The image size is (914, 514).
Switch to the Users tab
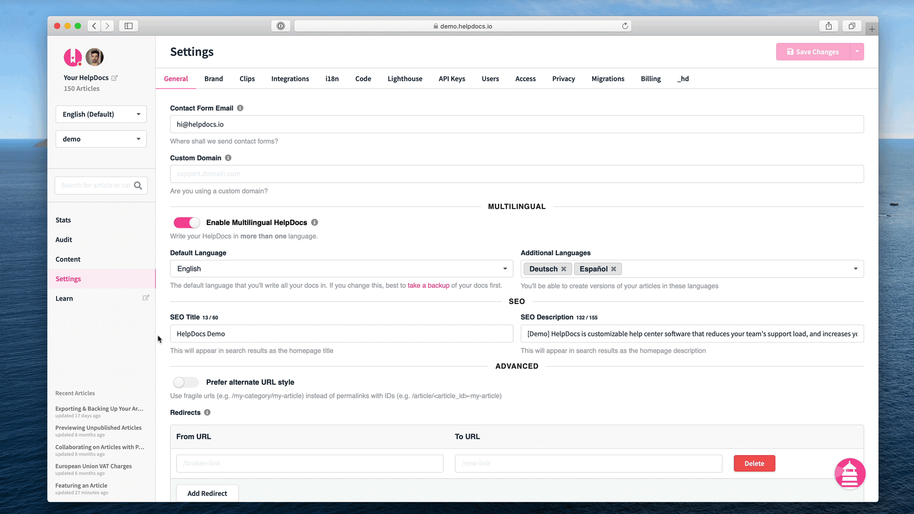[490, 79]
